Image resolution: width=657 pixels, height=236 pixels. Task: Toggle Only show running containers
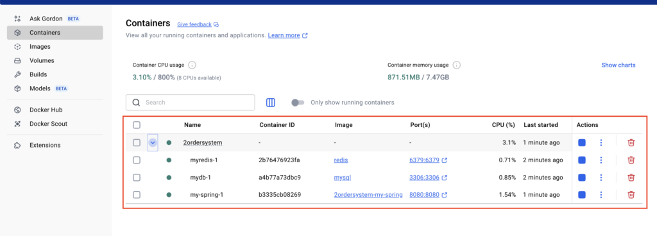(x=298, y=103)
